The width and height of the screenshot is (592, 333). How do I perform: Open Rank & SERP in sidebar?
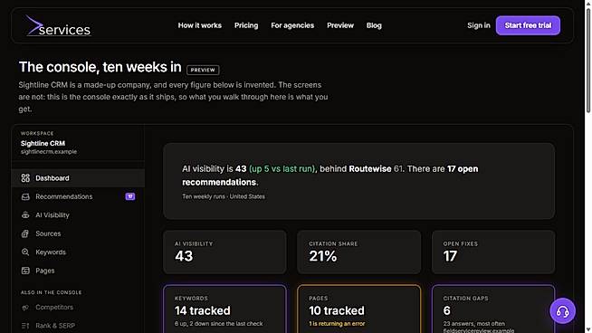click(78, 326)
